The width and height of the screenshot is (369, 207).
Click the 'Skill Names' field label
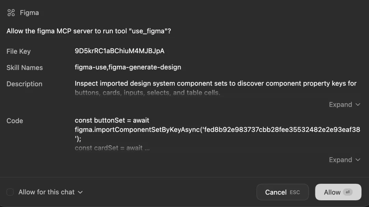[25, 68]
